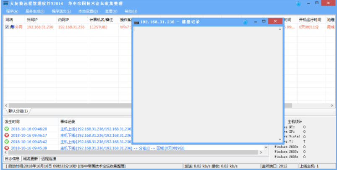The width and height of the screenshot is (337, 170).
Task: Sort by the 开机运行时间 column header
Action: (x=311, y=20)
